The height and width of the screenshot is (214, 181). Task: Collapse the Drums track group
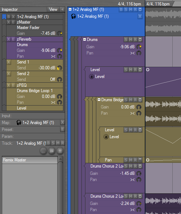(x=85, y=40)
